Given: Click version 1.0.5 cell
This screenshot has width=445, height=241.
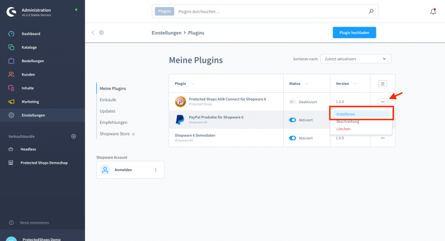Looking at the screenshot, I should click(x=340, y=138).
